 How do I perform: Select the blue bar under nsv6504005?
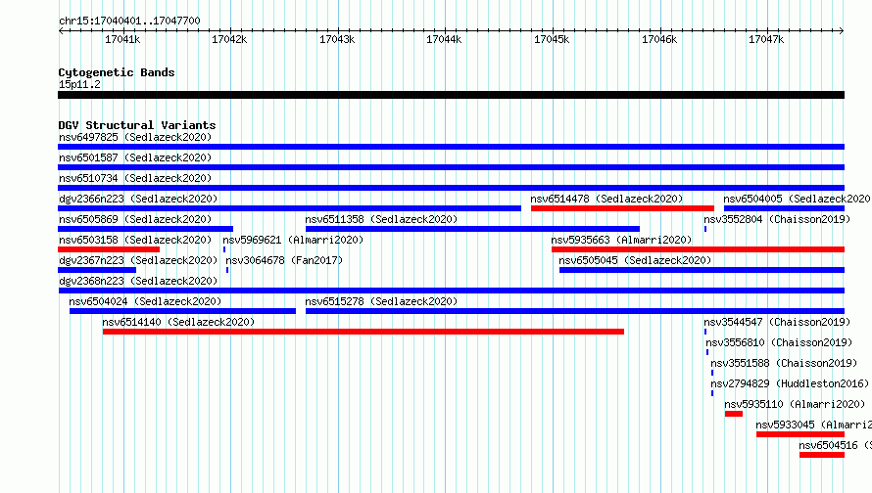[784, 208]
